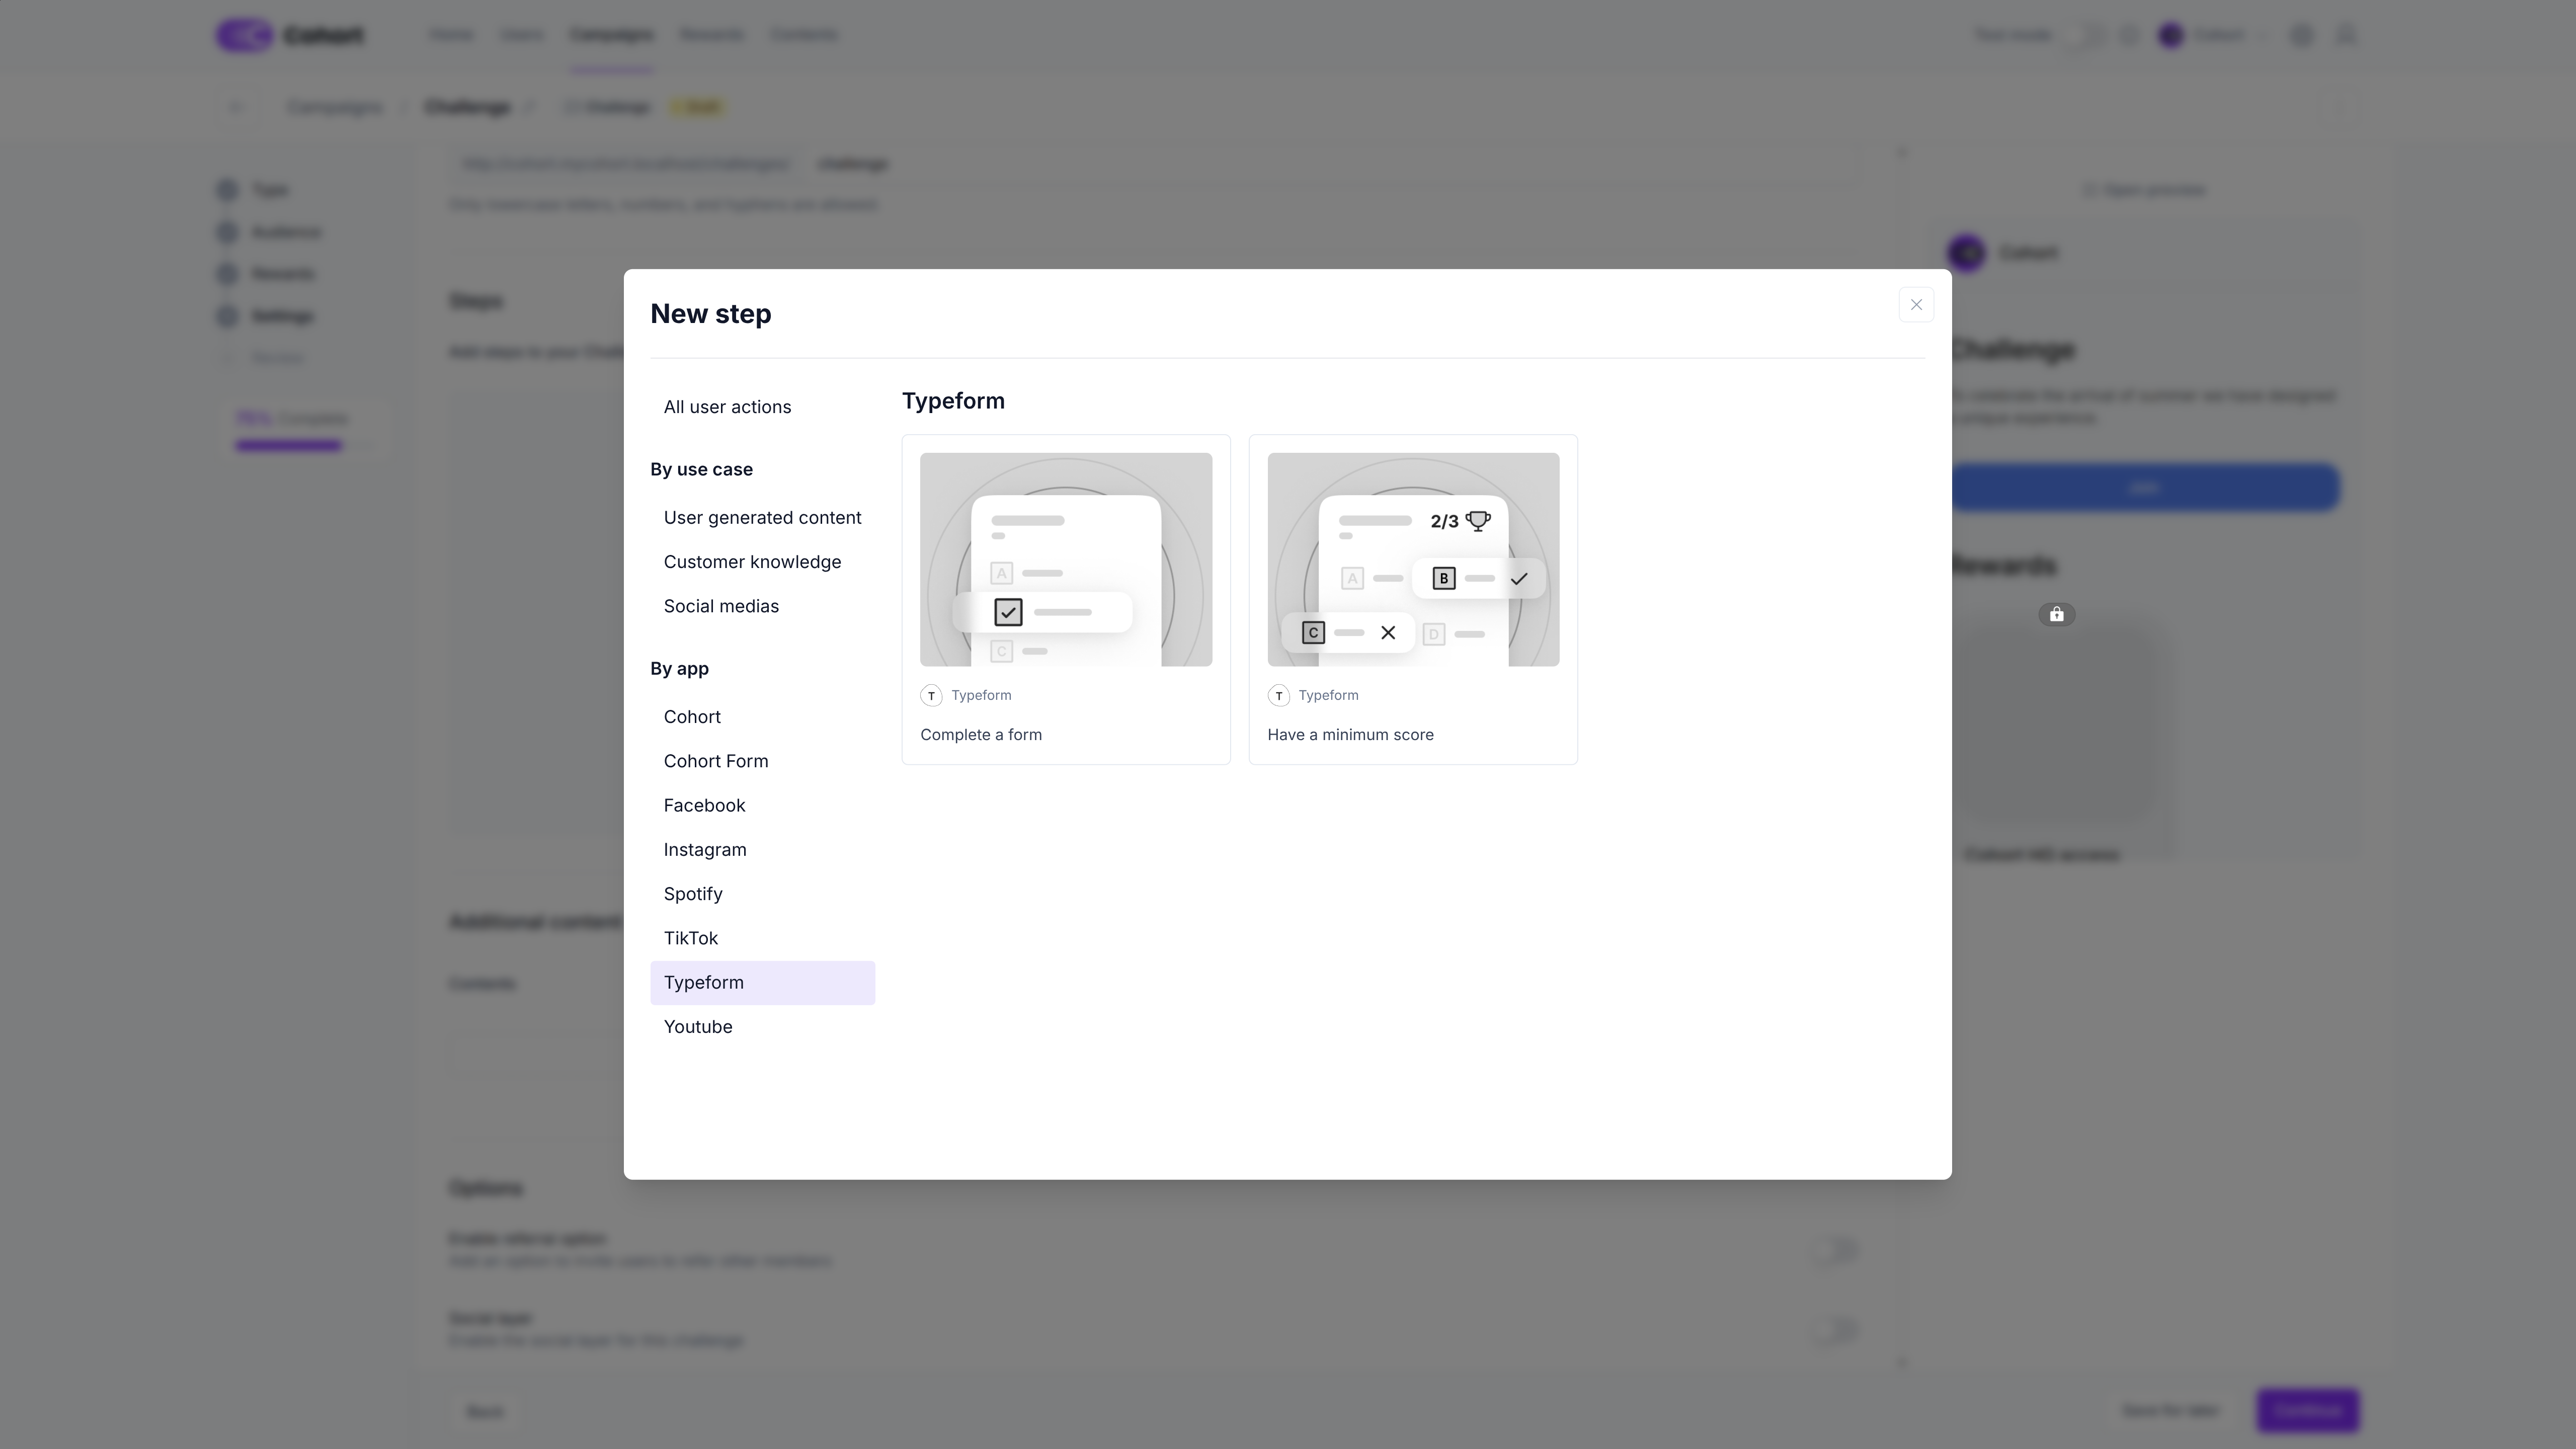Image resolution: width=2576 pixels, height=1449 pixels.
Task: Select Social medias use case
Action: (x=721, y=606)
